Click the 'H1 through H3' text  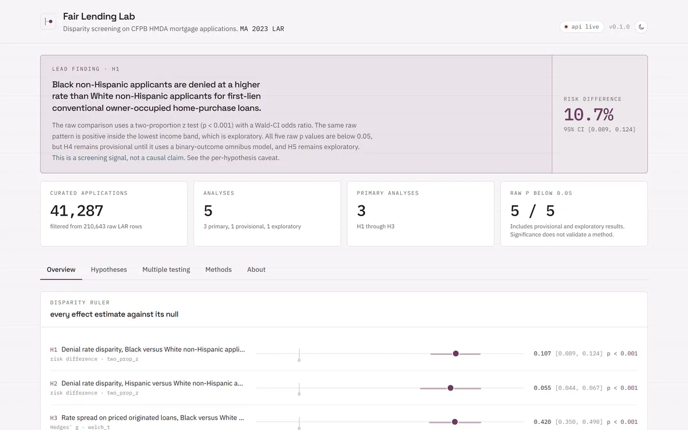376,226
